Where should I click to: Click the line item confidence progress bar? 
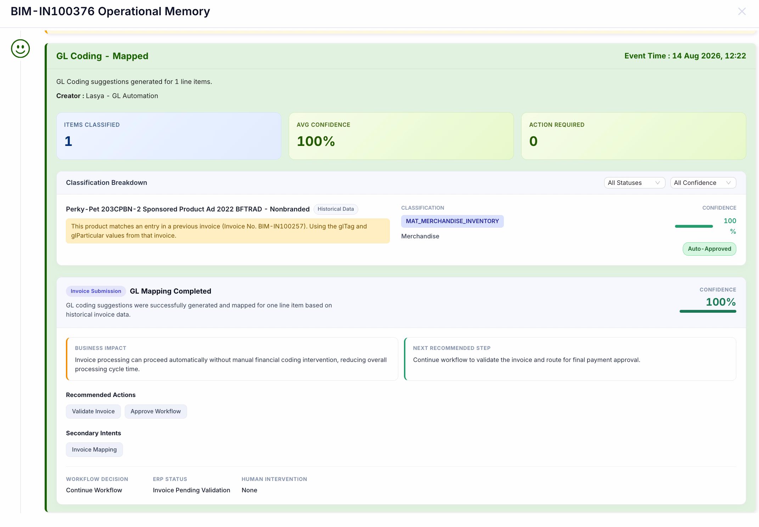[x=693, y=226]
